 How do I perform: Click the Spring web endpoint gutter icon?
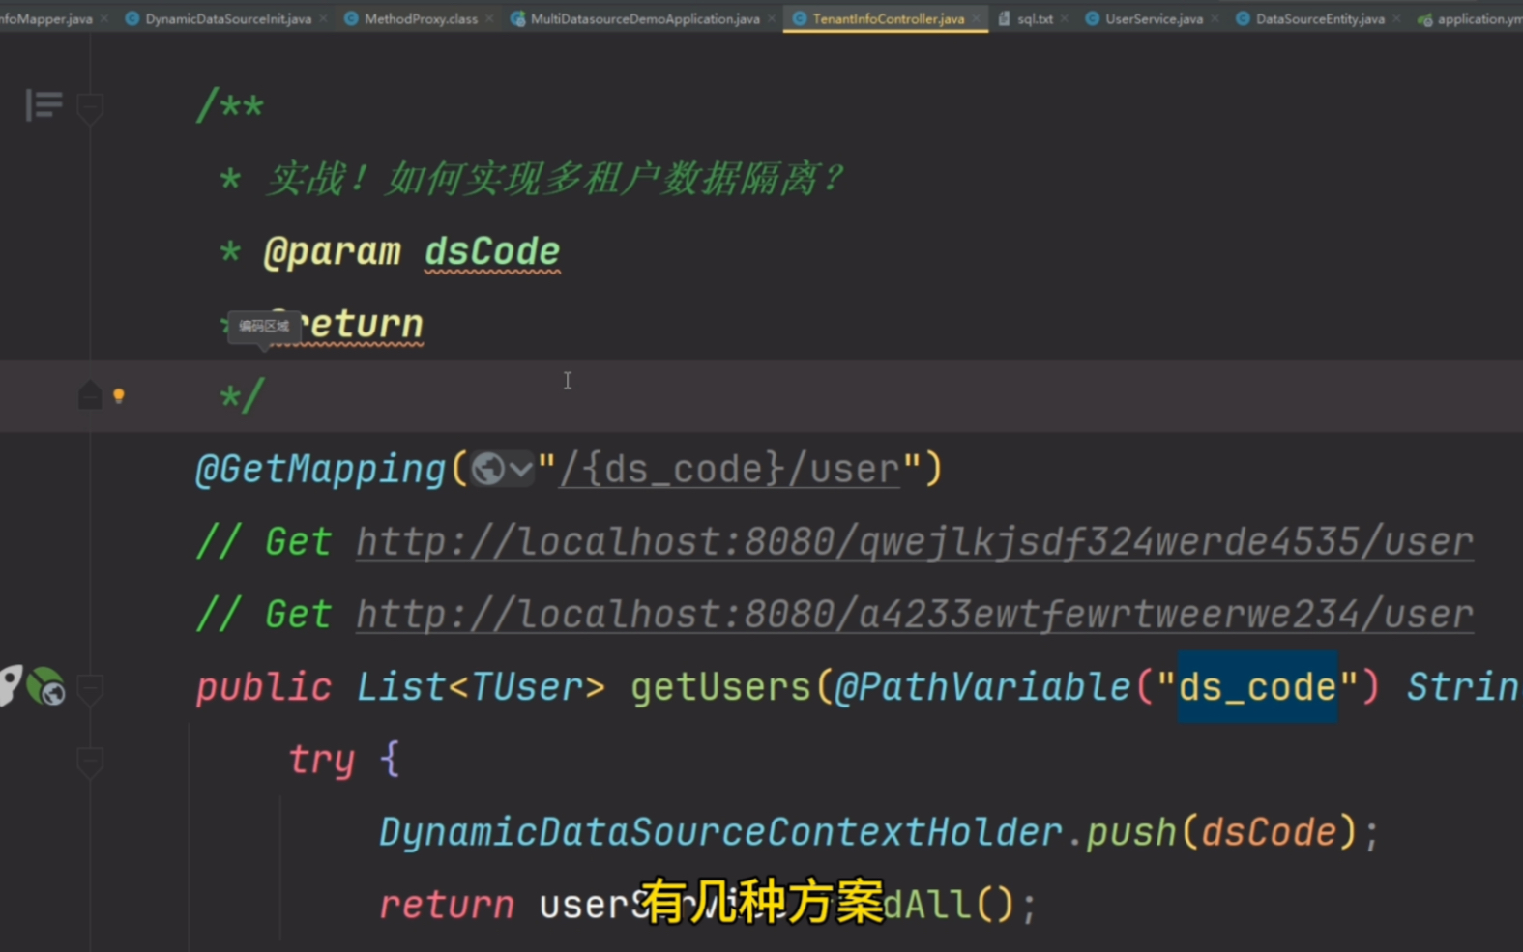(45, 687)
